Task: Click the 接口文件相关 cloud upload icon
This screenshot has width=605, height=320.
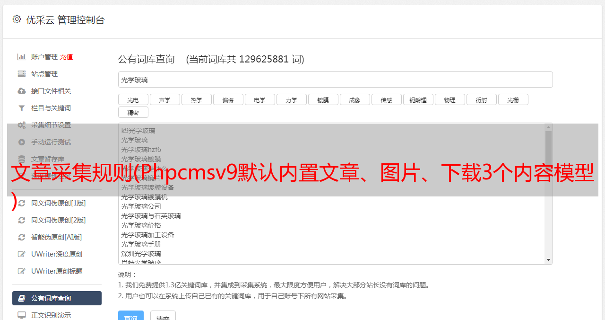Action: [x=21, y=91]
